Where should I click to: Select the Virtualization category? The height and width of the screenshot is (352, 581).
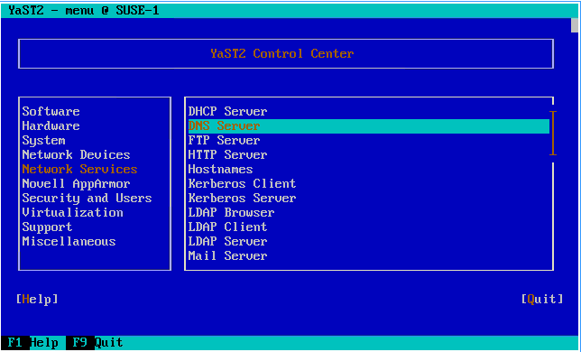click(72, 213)
